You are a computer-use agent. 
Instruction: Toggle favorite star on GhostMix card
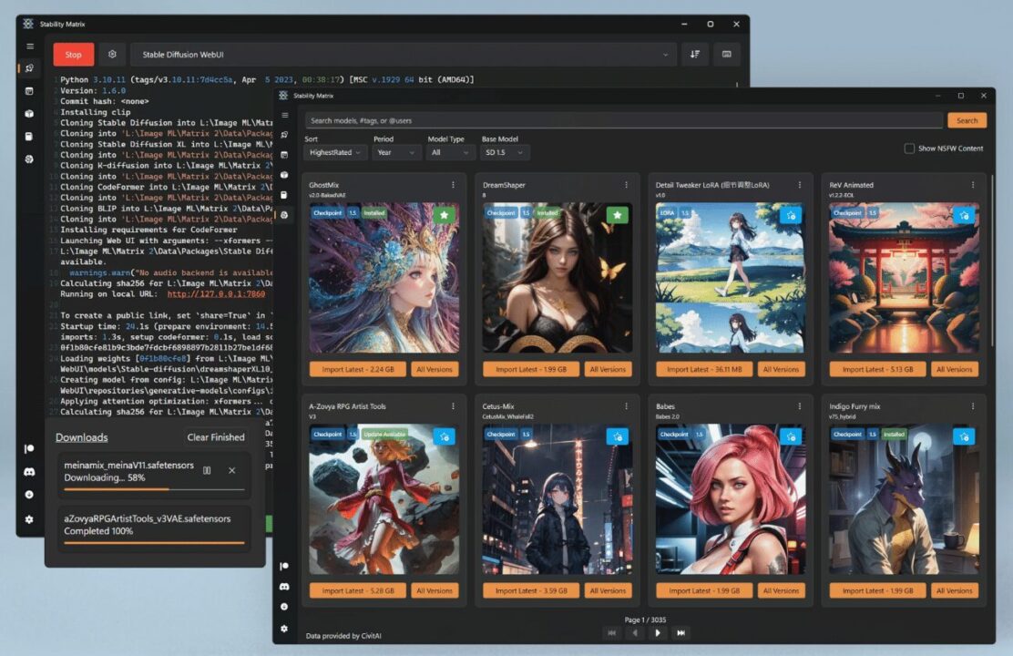coord(444,215)
